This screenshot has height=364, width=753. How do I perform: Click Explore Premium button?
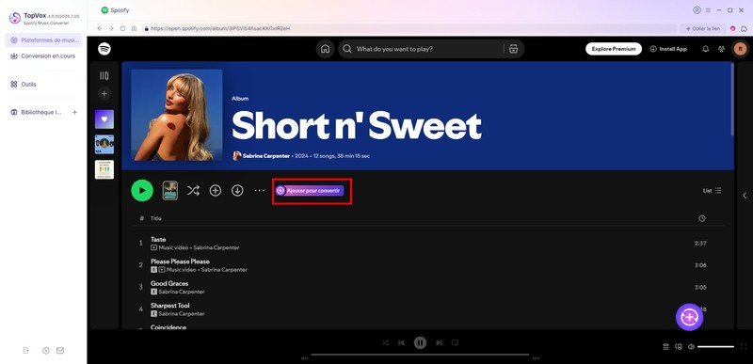(x=614, y=49)
